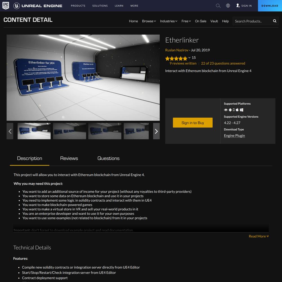Viewport: 282px width, 282px height.
Task: Open the Vault link
Action: coord(214,21)
